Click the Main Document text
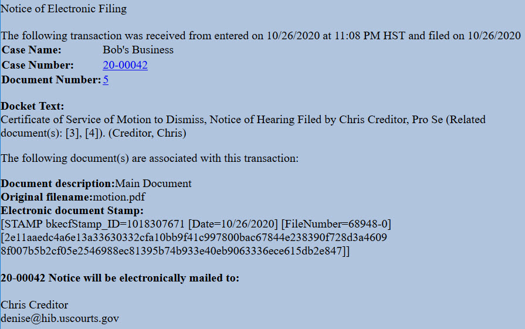Image resolution: width=525 pixels, height=329 pixels. tap(153, 184)
